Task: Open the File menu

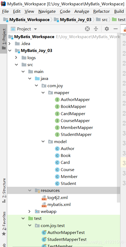Action: (x=5, y=11)
